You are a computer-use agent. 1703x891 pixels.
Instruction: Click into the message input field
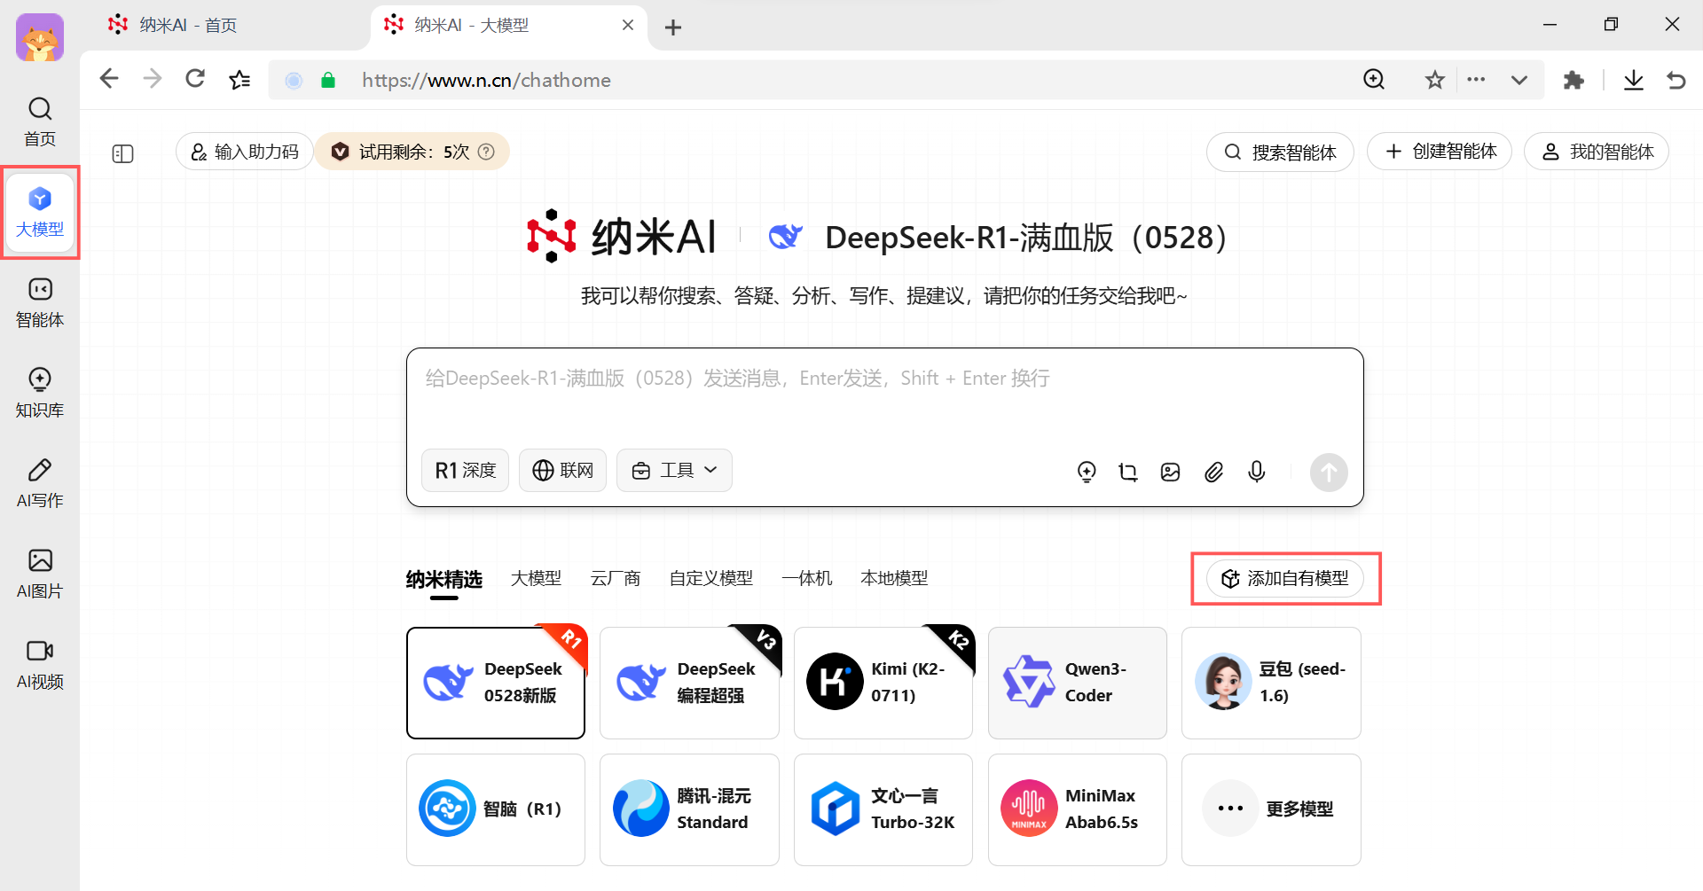click(x=883, y=399)
